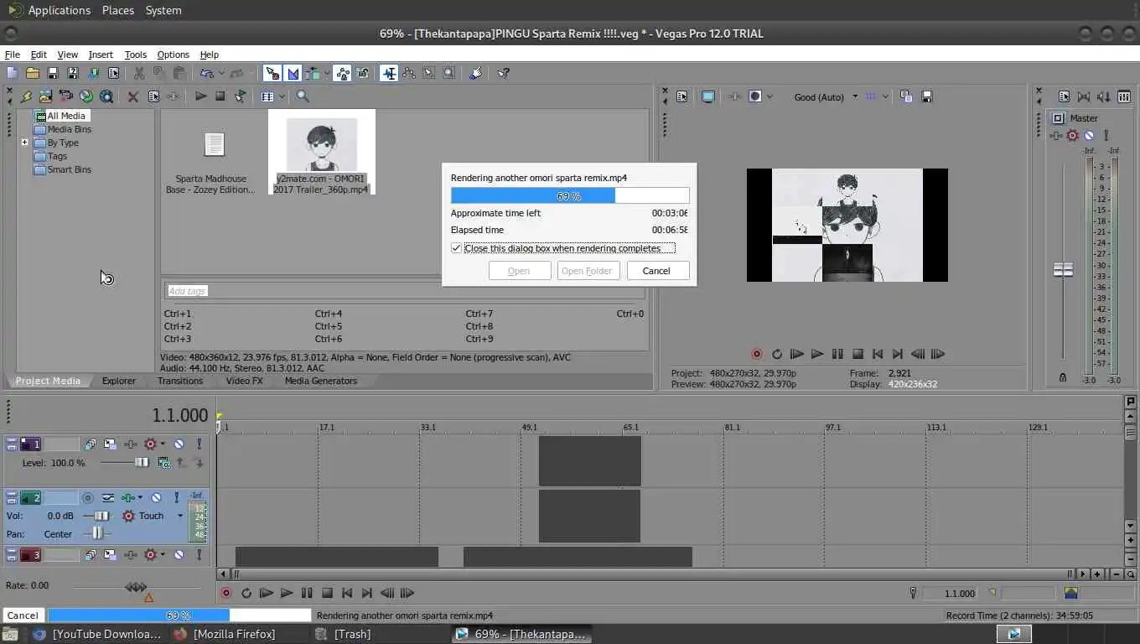The width and height of the screenshot is (1140, 644).
Task: Toggle Lock Envelopes to Events in toolbar
Action: pos(342,73)
